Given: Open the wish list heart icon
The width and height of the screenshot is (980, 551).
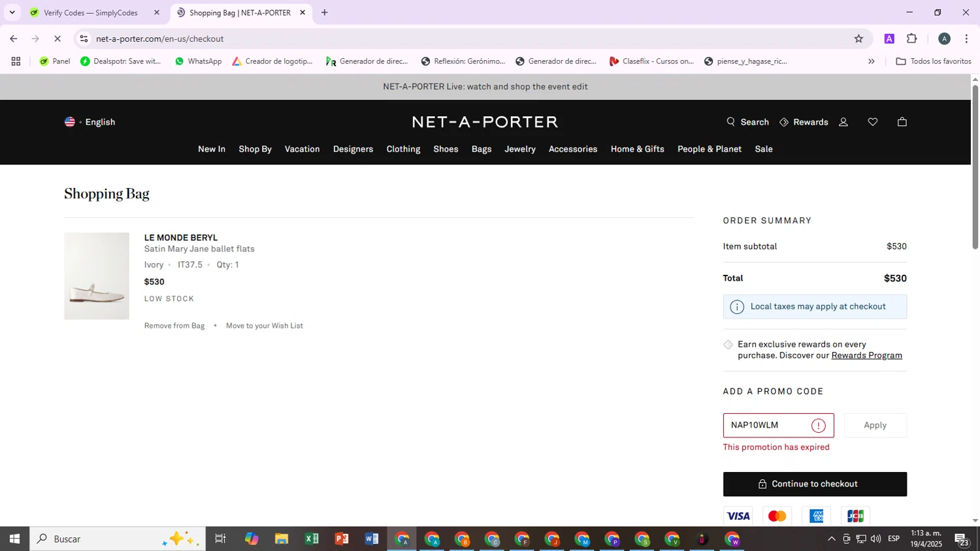Looking at the screenshot, I should (x=873, y=122).
